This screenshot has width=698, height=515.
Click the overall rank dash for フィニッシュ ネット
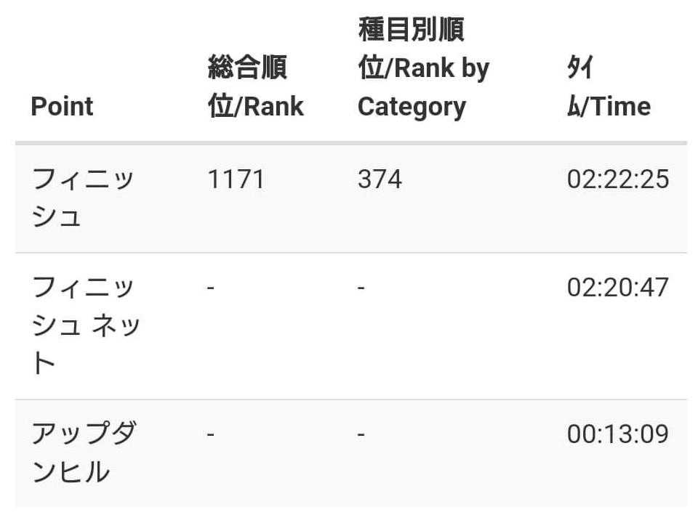pyautogui.click(x=210, y=288)
